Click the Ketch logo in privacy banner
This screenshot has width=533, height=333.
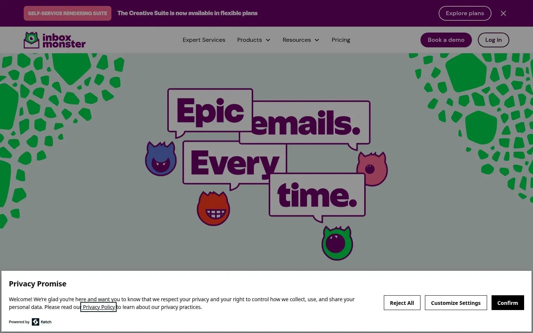pyautogui.click(x=42, y=322)
